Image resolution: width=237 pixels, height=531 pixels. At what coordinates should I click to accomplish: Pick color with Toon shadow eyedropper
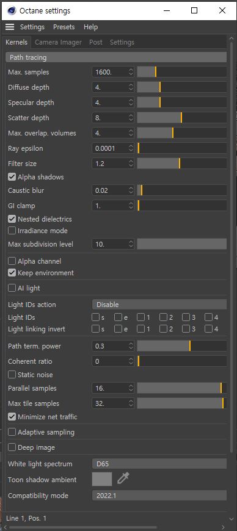[x=123, y=479]
